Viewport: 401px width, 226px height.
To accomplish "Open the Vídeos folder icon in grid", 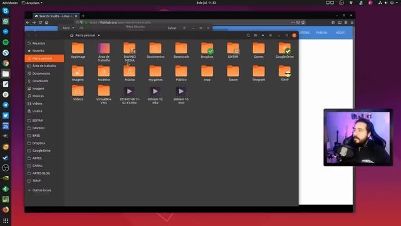I will [78, 90].
